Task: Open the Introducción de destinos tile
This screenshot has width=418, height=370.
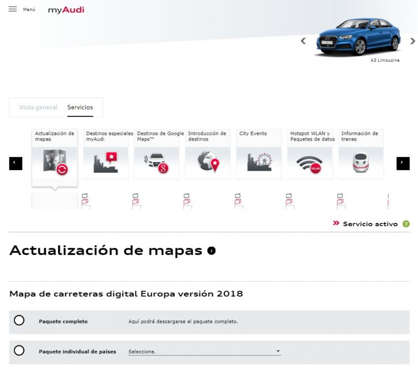Action: coord(208,154)
